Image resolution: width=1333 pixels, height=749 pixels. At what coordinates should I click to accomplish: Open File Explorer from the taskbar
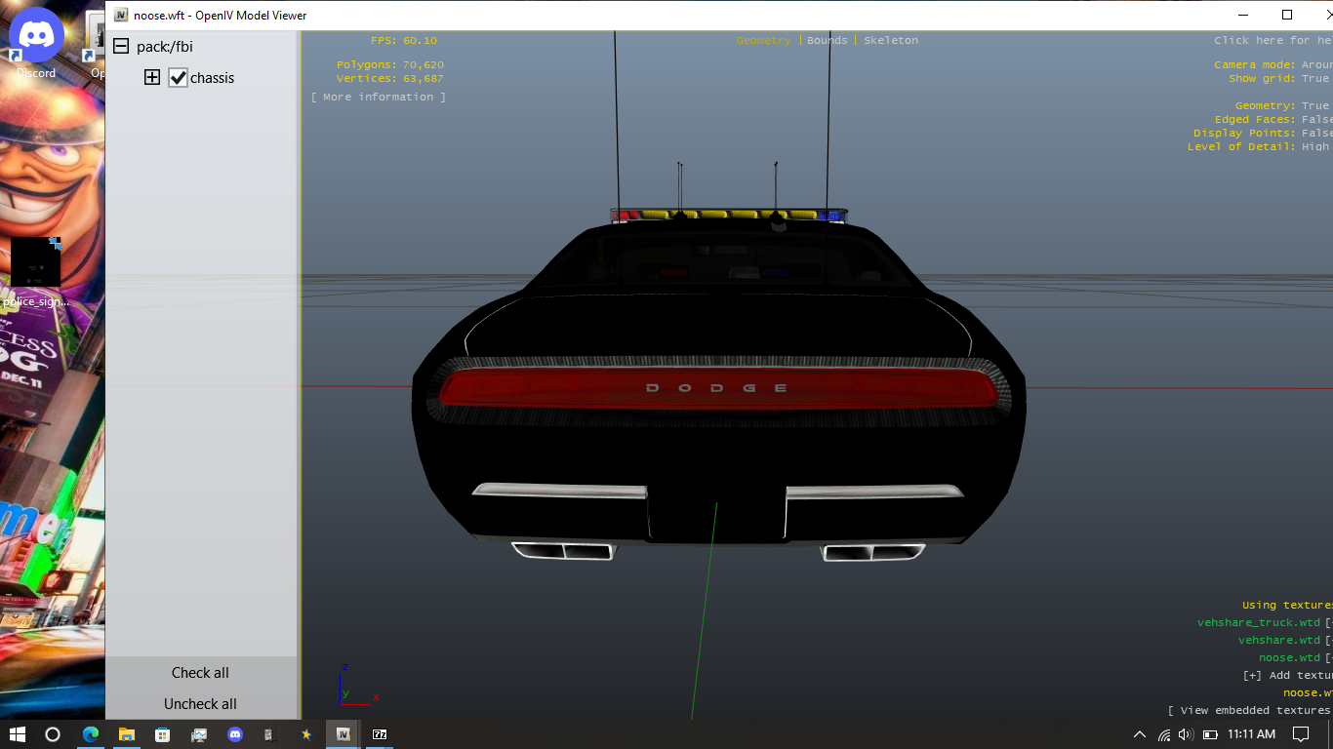click(x=126, y=733)
